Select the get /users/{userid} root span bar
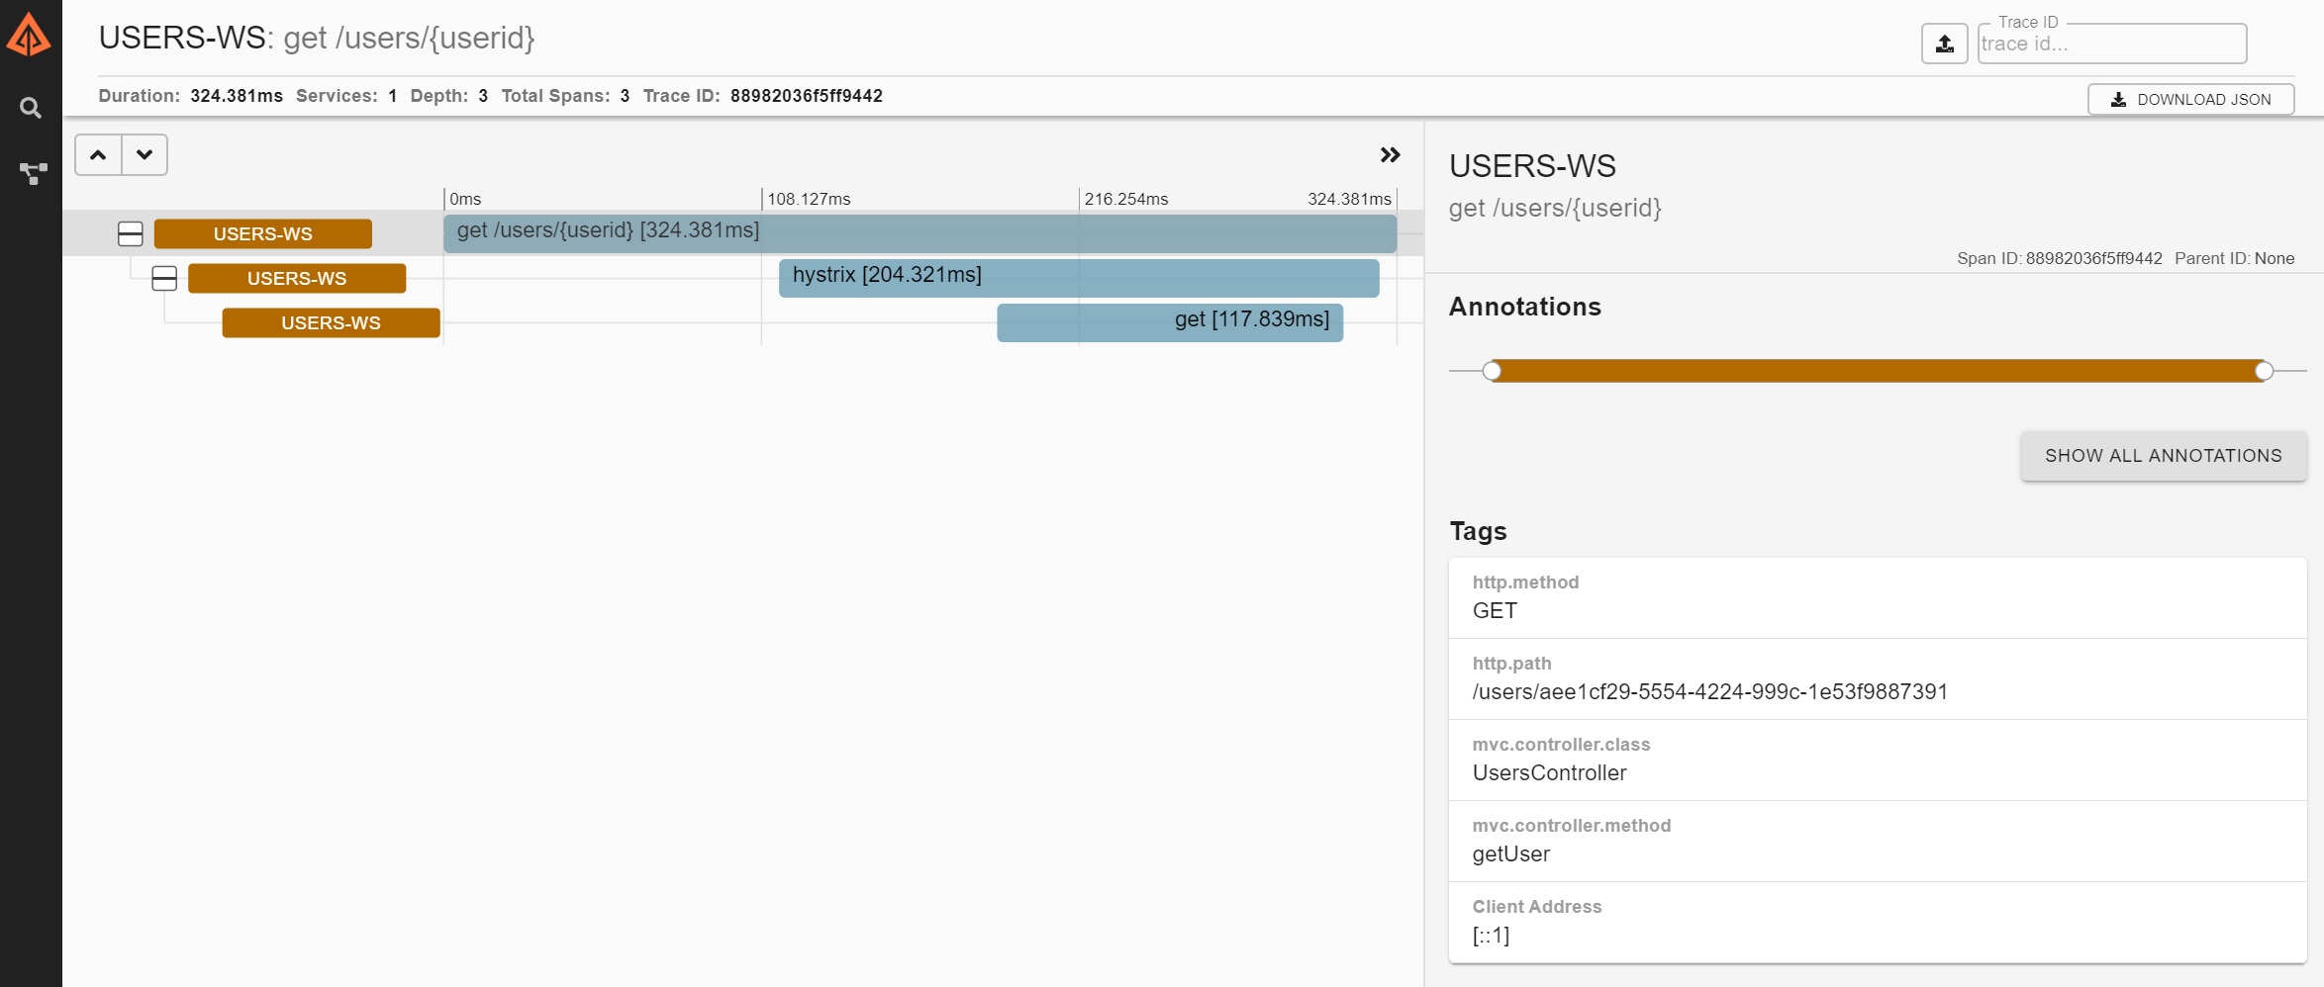 coord(919,233)
